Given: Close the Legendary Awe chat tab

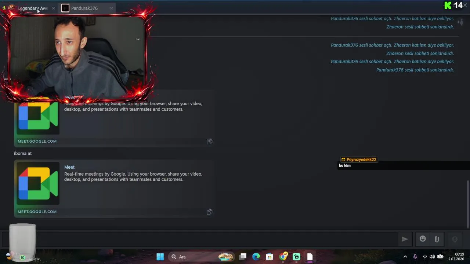Looking at the screenshot, I should click(53, 8).
